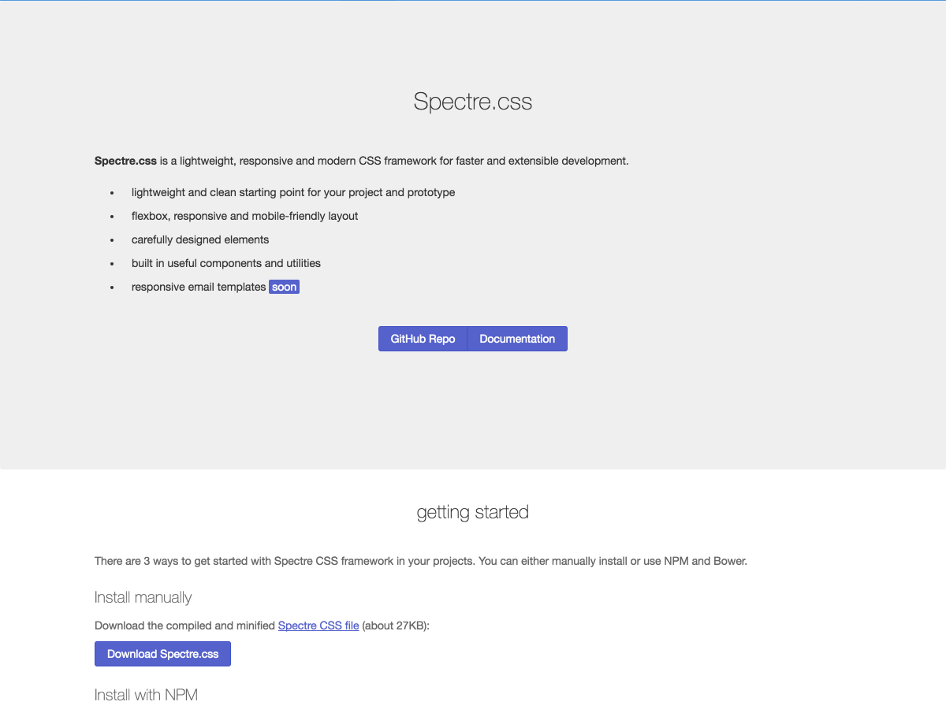Select the "Install manually" subheading
Screen dimensions: 946x709
[x=143, y=597]
